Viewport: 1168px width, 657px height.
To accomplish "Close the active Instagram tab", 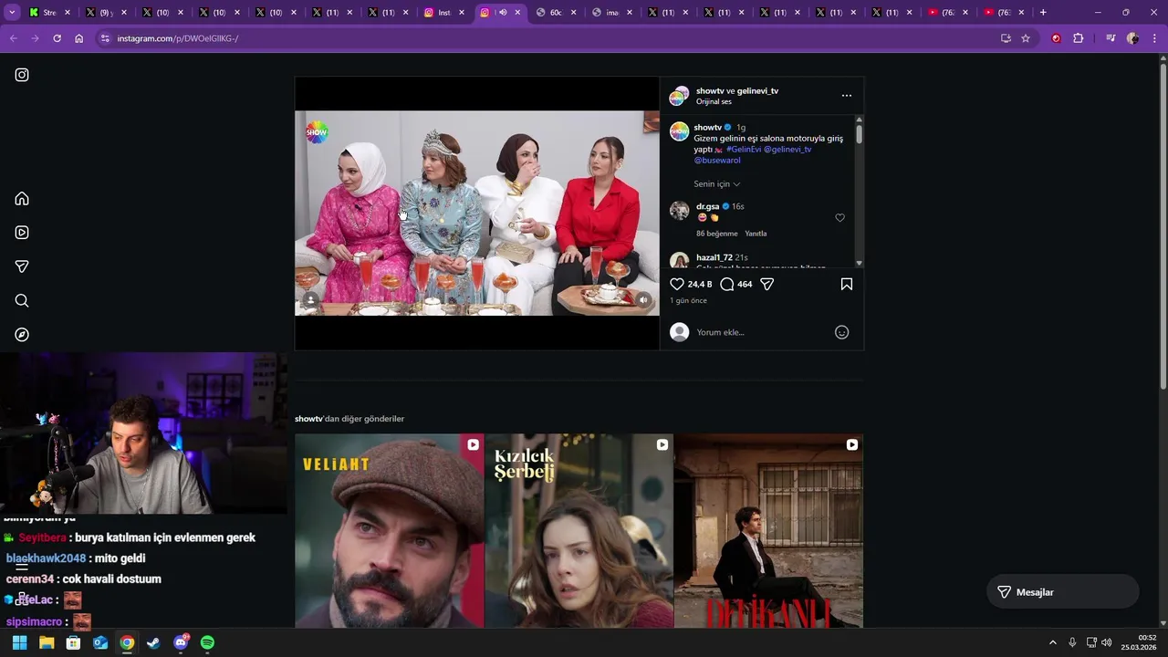I will click(x=518, y=13).
